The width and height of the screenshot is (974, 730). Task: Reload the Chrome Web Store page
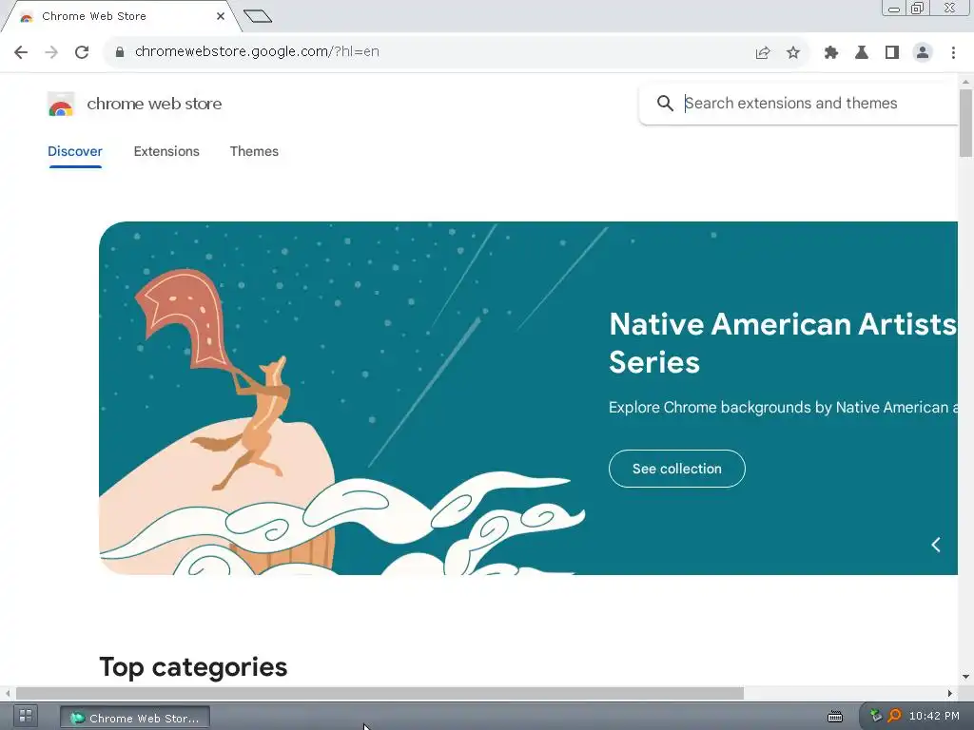click(82, 52)
